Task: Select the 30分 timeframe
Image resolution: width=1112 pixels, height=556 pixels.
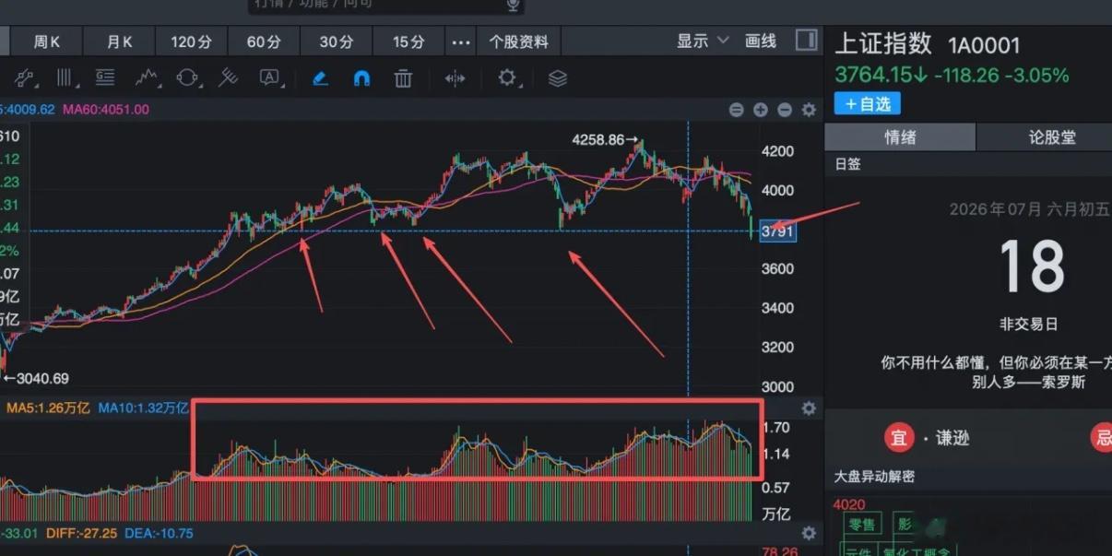Action: click(x=337, y=41)
